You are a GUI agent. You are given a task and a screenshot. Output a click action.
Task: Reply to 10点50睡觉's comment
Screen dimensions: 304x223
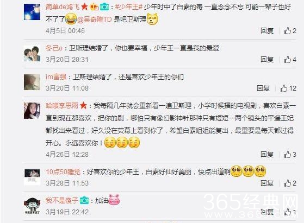[267, 183]
